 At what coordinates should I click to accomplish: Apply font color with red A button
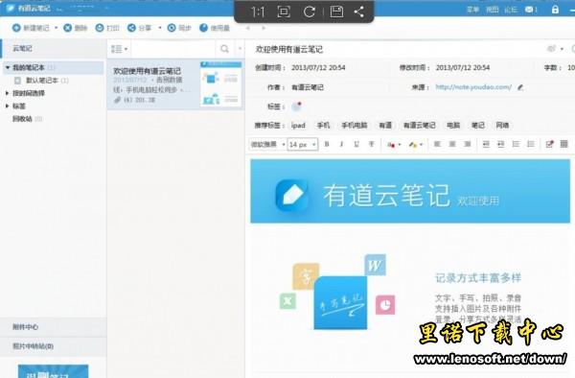(391, 145)
